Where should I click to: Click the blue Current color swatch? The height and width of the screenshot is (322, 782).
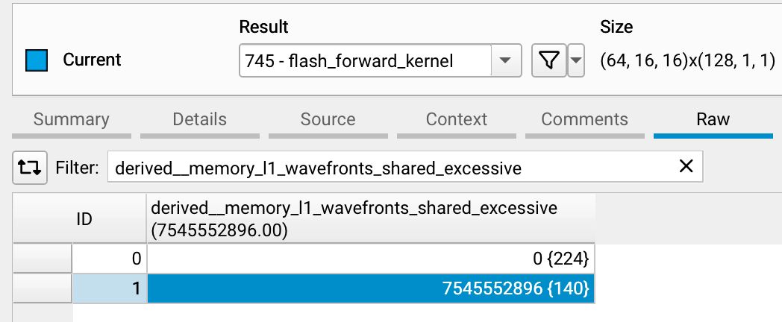37,60
